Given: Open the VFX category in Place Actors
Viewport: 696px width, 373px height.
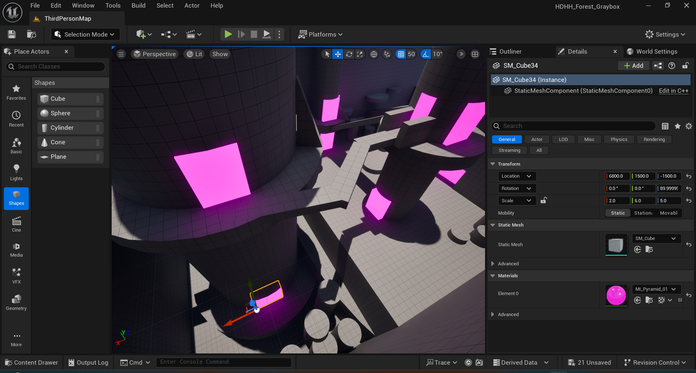Looking at the screenshot, I should tap(16, 276).
